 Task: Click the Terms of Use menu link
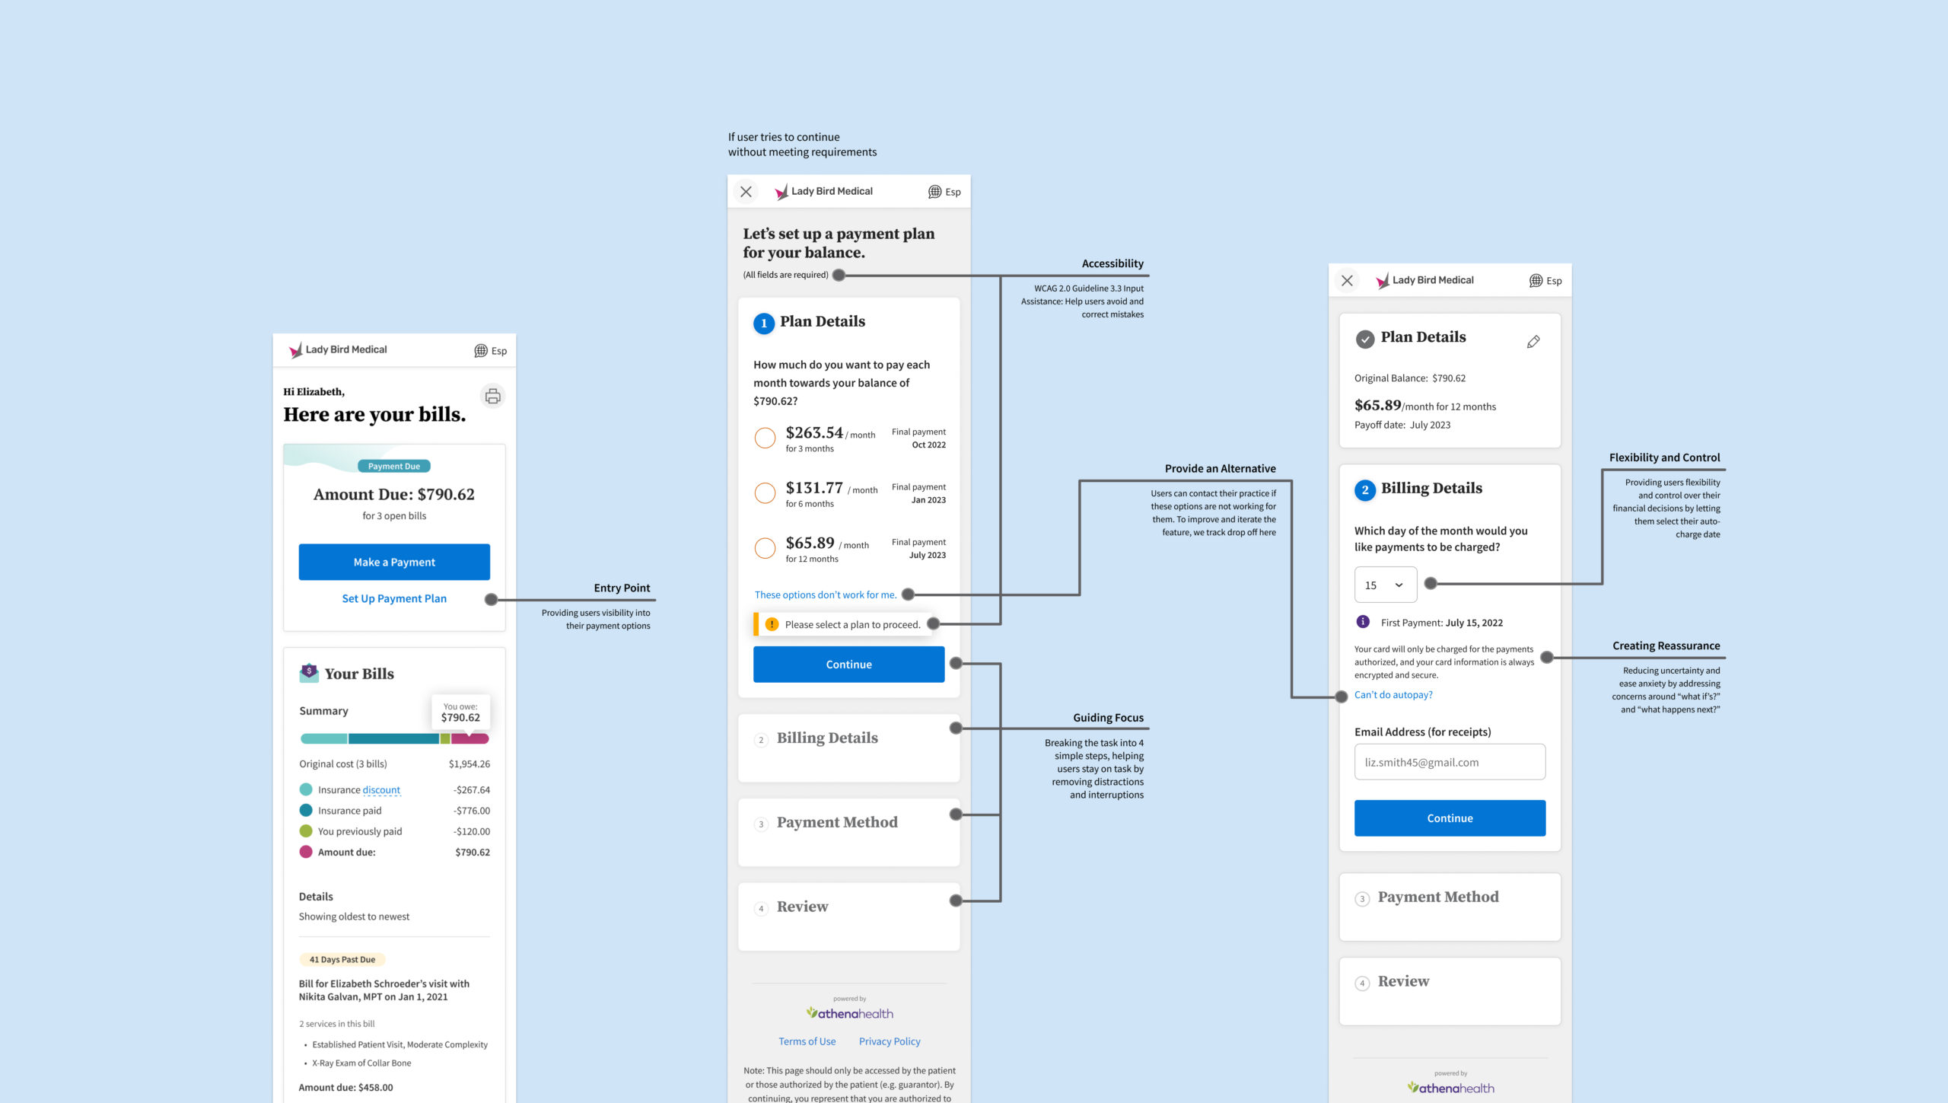(x=804, y=1041)
